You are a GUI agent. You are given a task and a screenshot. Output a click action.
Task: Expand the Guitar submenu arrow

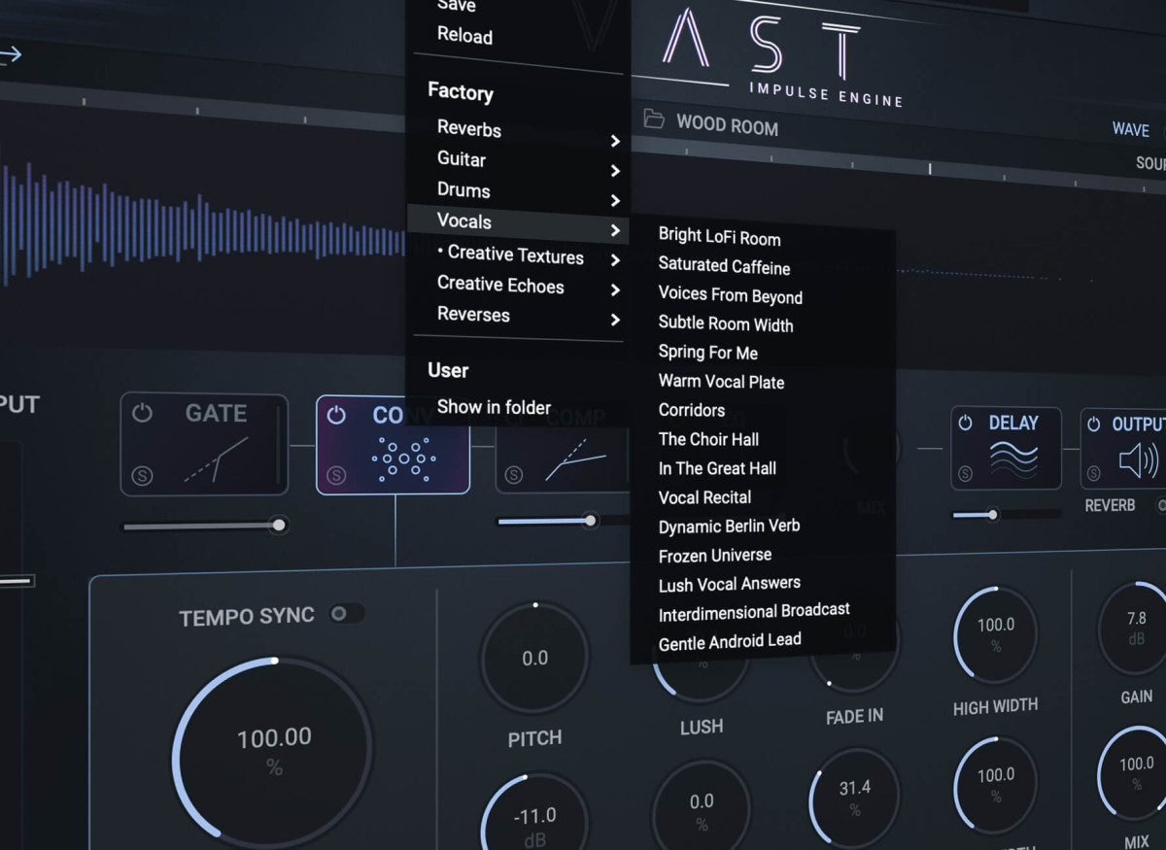[615, 172]
